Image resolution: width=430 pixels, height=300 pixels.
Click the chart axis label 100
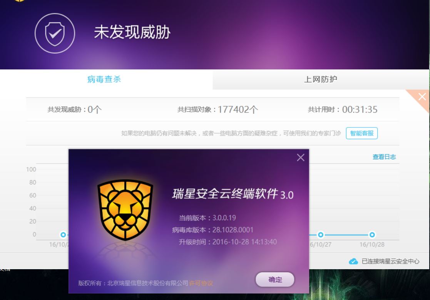tap(31, 169)
